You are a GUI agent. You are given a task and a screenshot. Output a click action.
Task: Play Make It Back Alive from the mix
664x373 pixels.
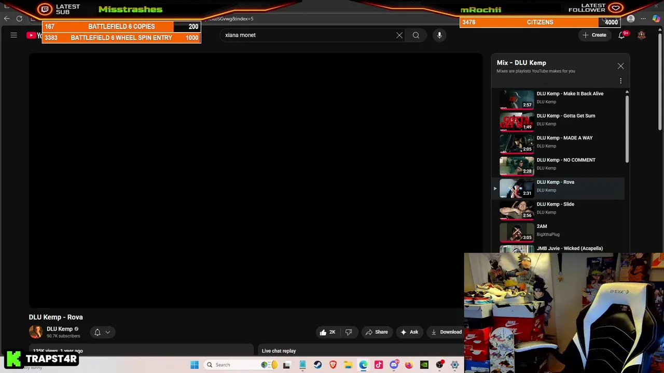[570, 94]
